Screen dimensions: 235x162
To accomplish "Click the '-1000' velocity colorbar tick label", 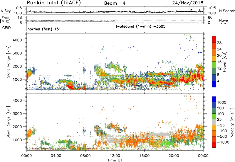I will [223, 142].
